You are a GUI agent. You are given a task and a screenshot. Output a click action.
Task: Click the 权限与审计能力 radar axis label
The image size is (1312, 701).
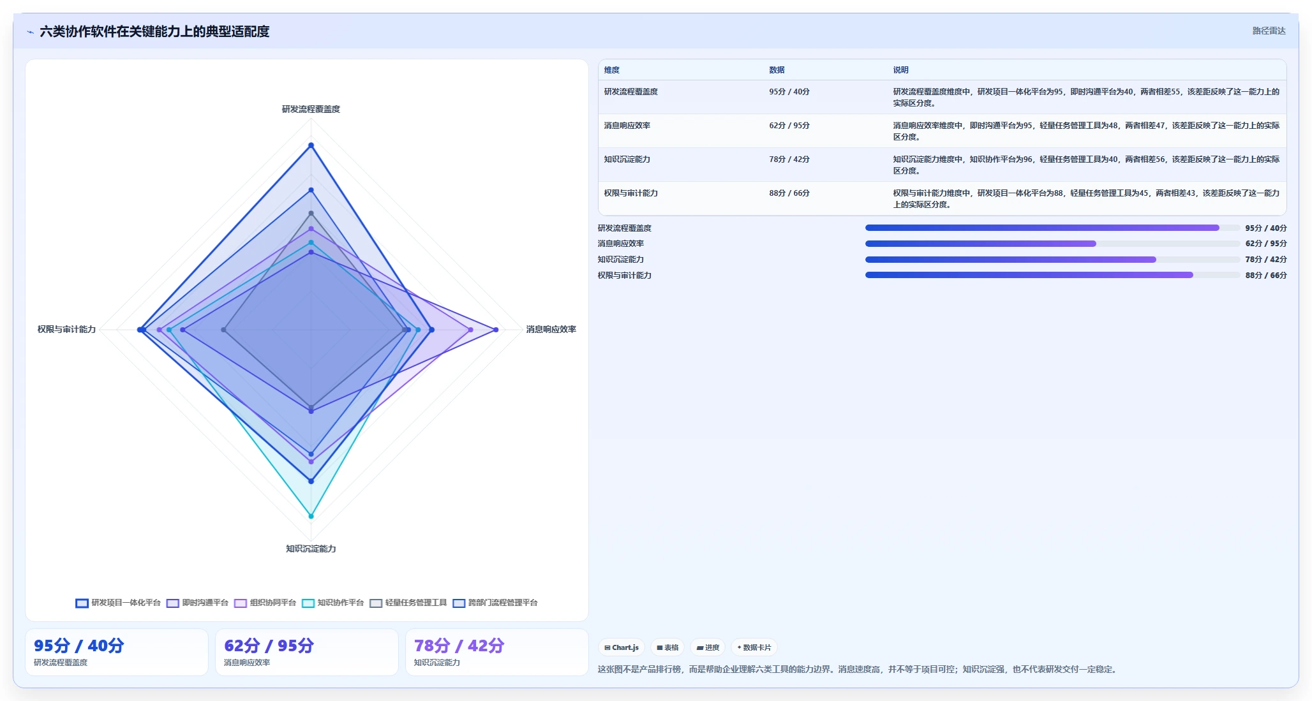pyautogui.click(x=66, y=329)
